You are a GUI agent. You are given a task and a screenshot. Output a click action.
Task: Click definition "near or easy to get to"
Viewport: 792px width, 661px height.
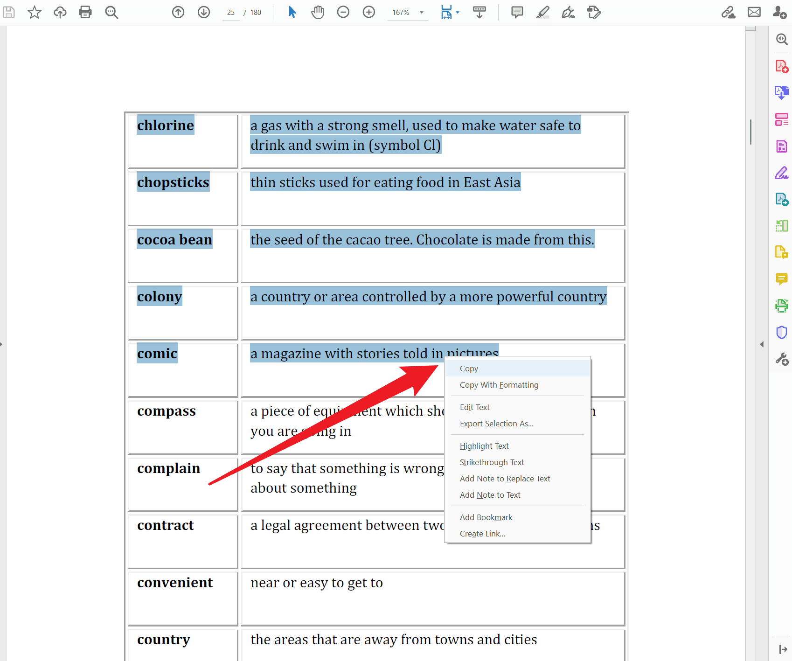coord(317,583)
